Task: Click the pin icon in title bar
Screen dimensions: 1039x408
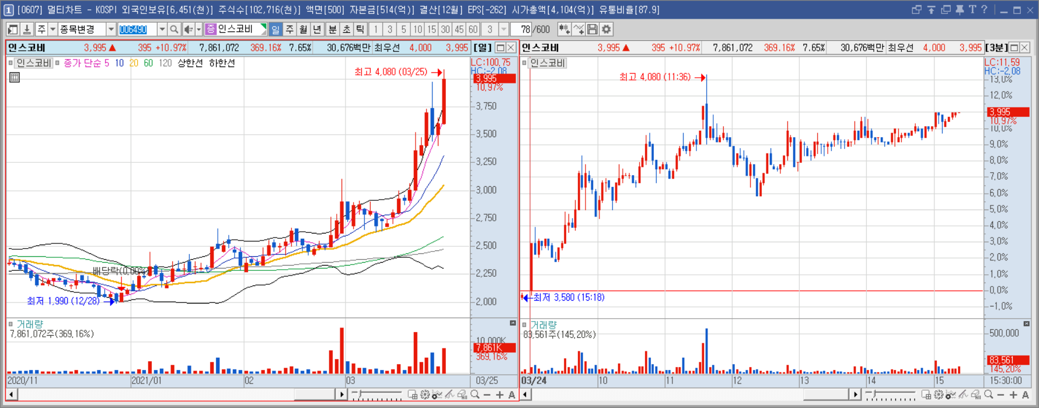Action: pos(959,9)
